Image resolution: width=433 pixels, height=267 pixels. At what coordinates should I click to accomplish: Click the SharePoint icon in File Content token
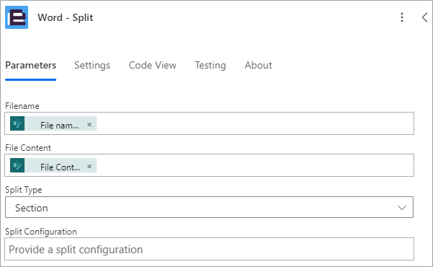[17, 165]
